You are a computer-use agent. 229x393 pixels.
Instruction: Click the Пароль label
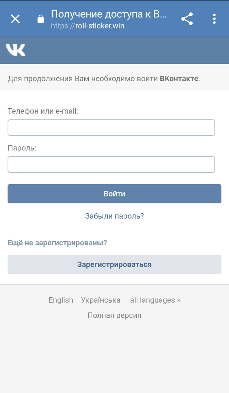tap(22, 148)
